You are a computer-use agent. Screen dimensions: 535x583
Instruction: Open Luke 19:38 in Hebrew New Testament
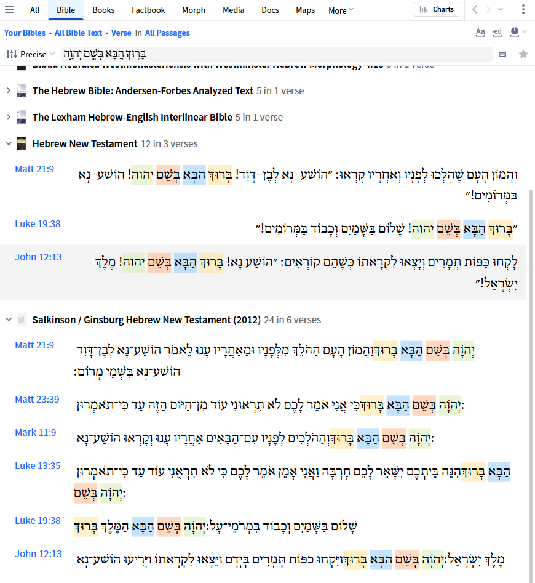[38, 224]
